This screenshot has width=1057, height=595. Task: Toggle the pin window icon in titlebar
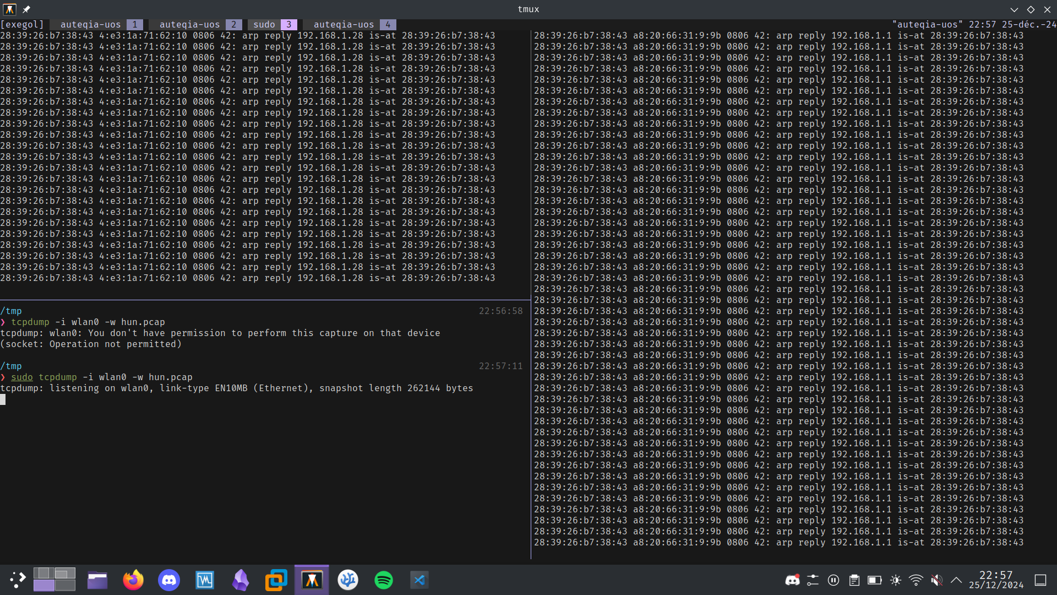coord(26,9)
